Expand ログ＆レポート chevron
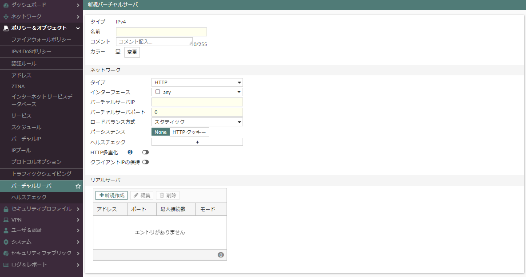 78,265
